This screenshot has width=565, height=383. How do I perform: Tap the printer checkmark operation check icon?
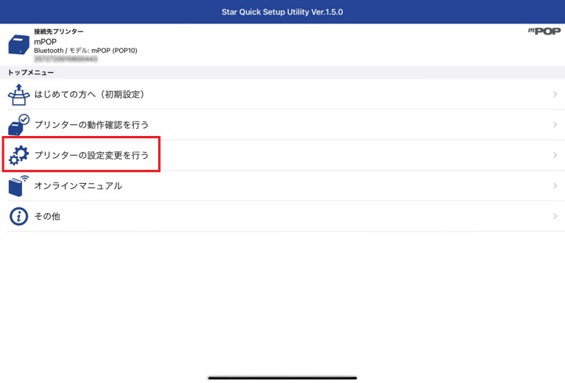point(18,124)
